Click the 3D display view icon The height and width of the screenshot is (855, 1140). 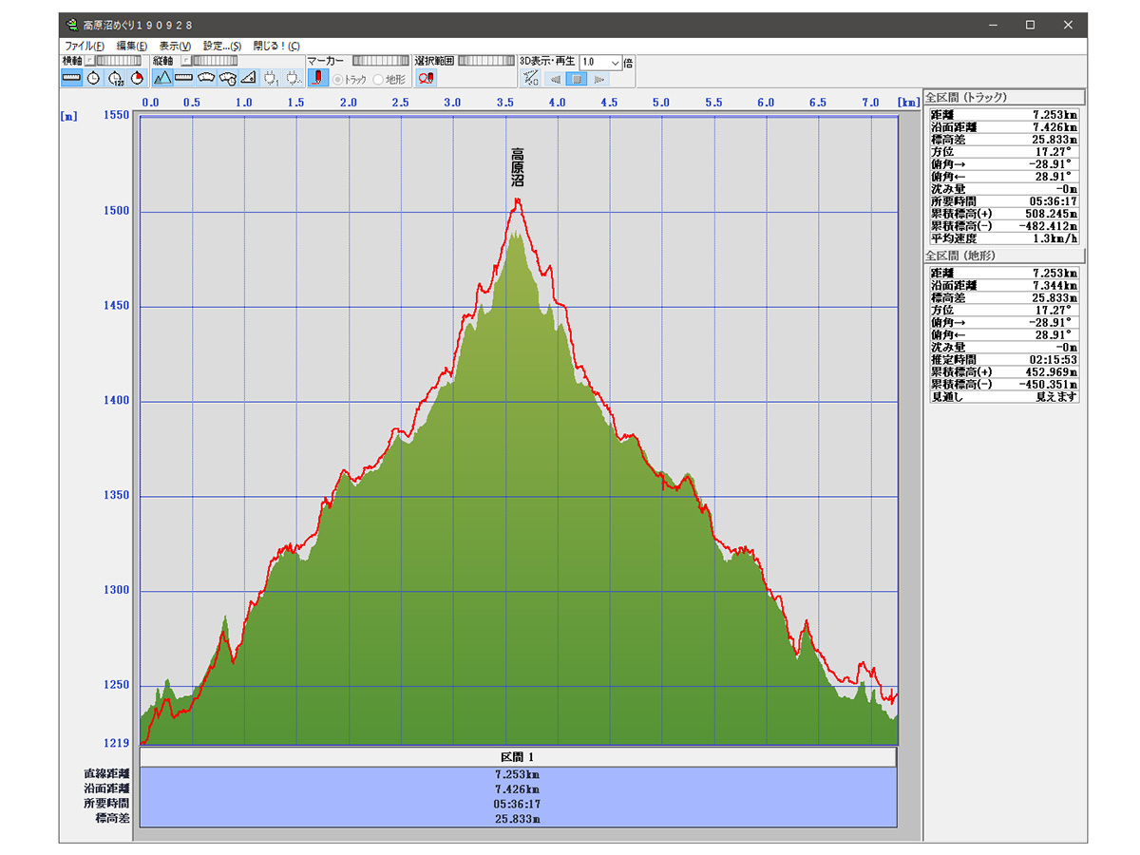point(531,79)
